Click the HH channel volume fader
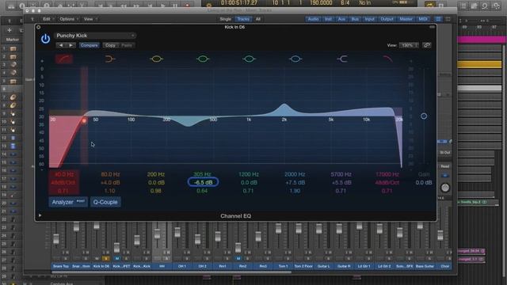Screen dimensions: 507x285 pos(157,234)
